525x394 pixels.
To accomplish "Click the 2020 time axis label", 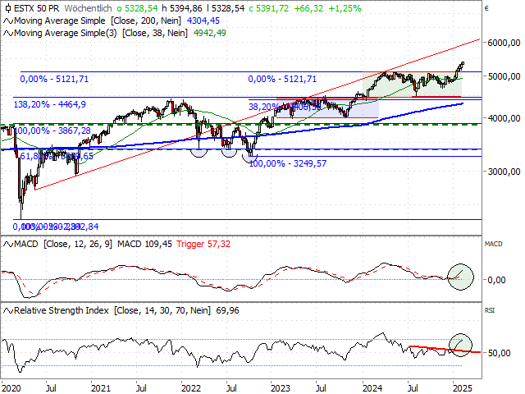I will (x=11, y=388).
